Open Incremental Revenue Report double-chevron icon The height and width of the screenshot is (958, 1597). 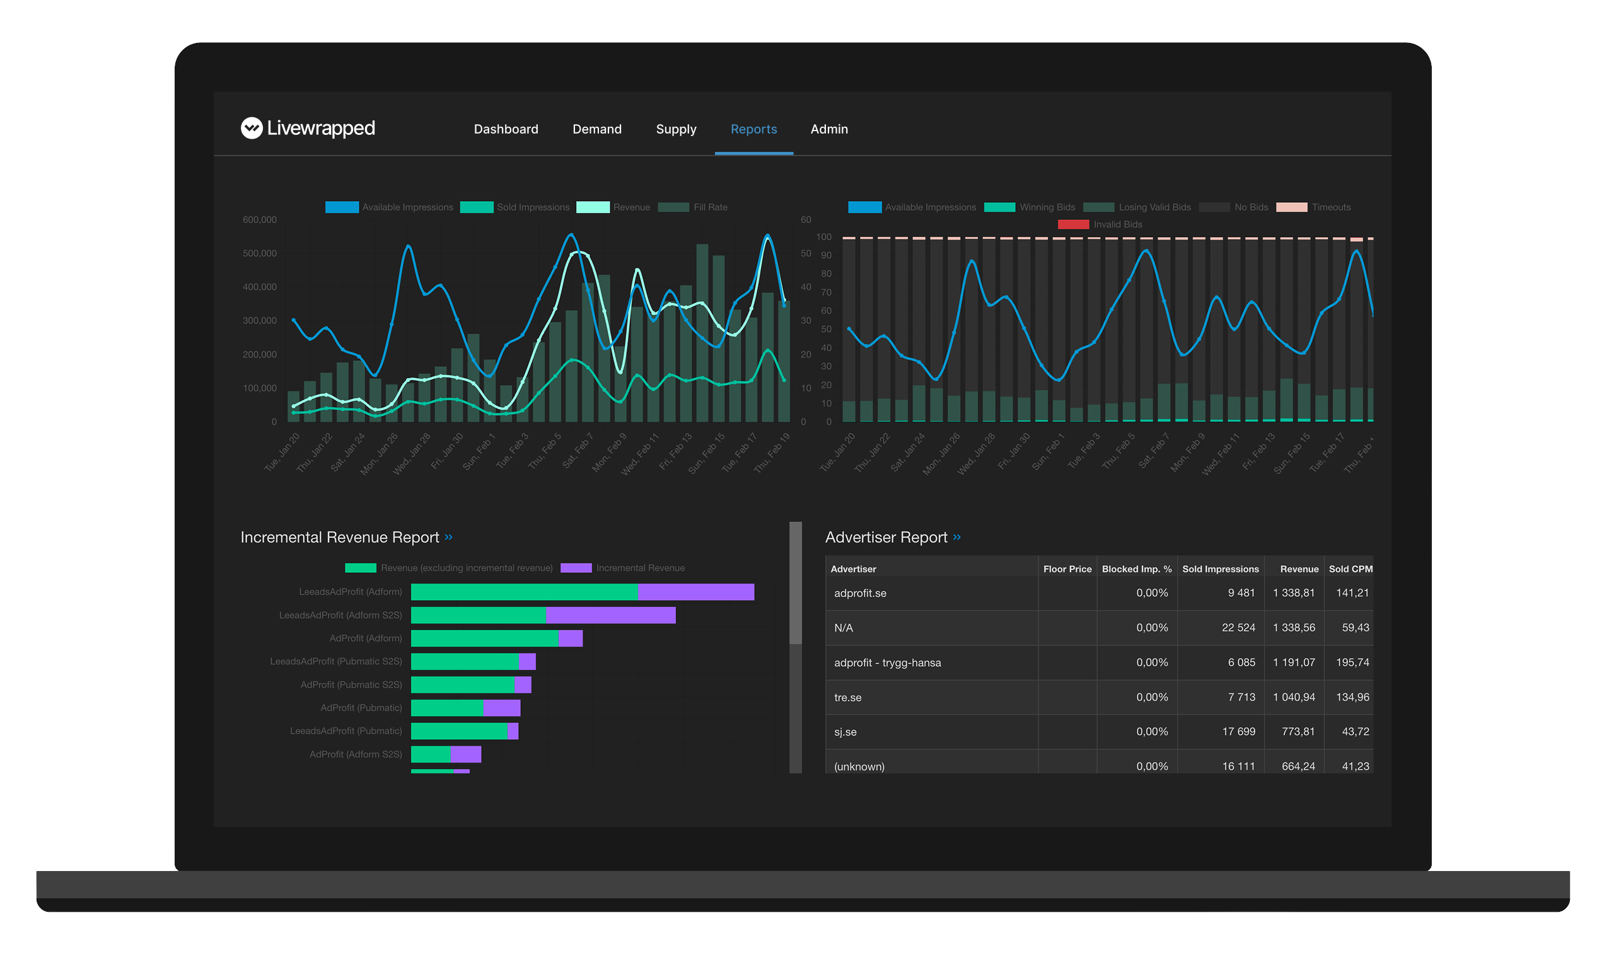pyautogui.click(x=448, y=536)
